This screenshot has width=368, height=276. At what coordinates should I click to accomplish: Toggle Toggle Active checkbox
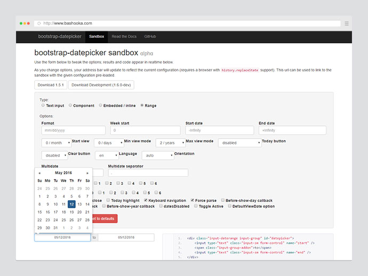pyautogui.click(x=196, y=206)
